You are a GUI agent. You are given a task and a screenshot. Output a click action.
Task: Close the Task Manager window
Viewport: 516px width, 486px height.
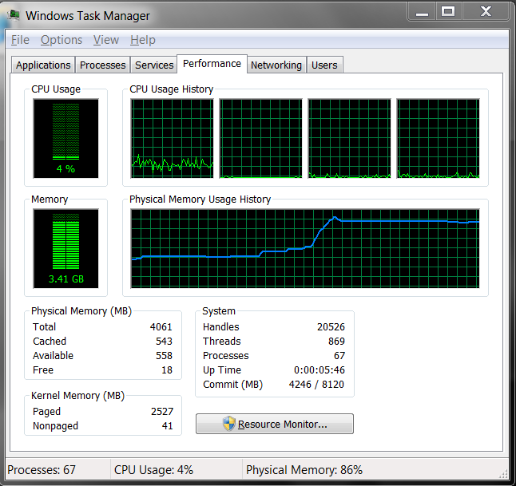tap(486, 12)
